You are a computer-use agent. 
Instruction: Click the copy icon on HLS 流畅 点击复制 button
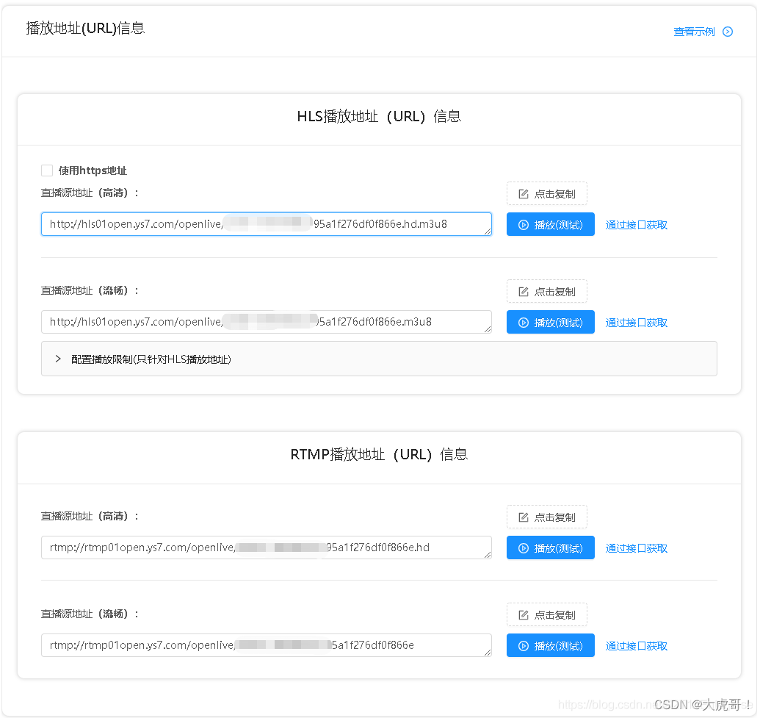(x=524, y=291)
